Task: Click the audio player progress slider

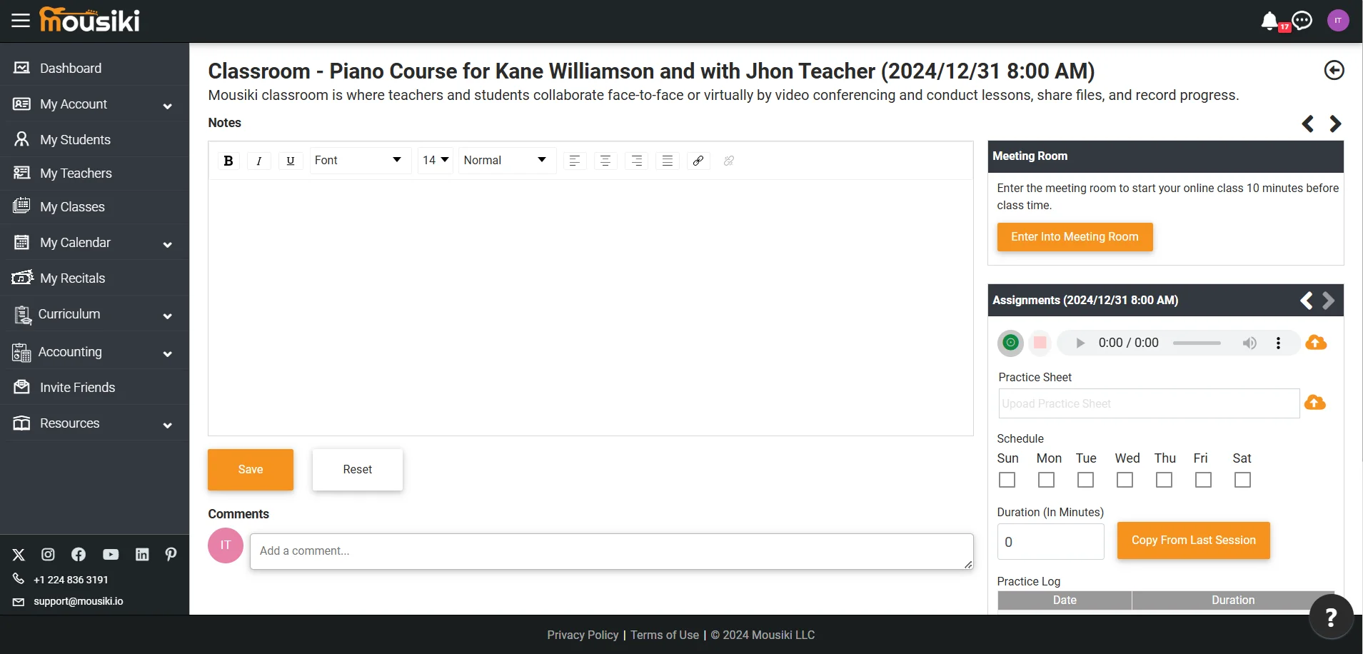Action: [x=1197, y=343]
